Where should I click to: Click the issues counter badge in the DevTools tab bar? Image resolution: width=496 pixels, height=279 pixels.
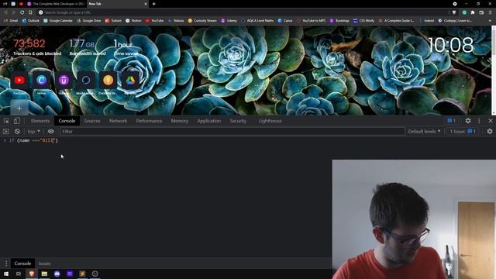tap(451, 121)
